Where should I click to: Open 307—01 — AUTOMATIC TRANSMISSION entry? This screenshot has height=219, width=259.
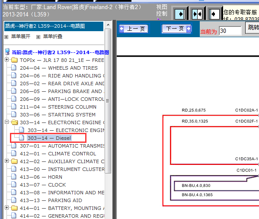click(62, 146)
